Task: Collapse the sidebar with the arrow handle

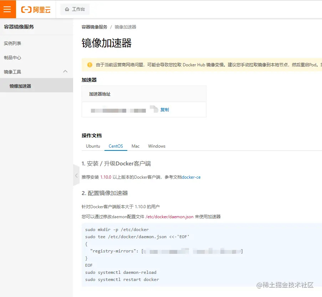Action: coord(76,176)
